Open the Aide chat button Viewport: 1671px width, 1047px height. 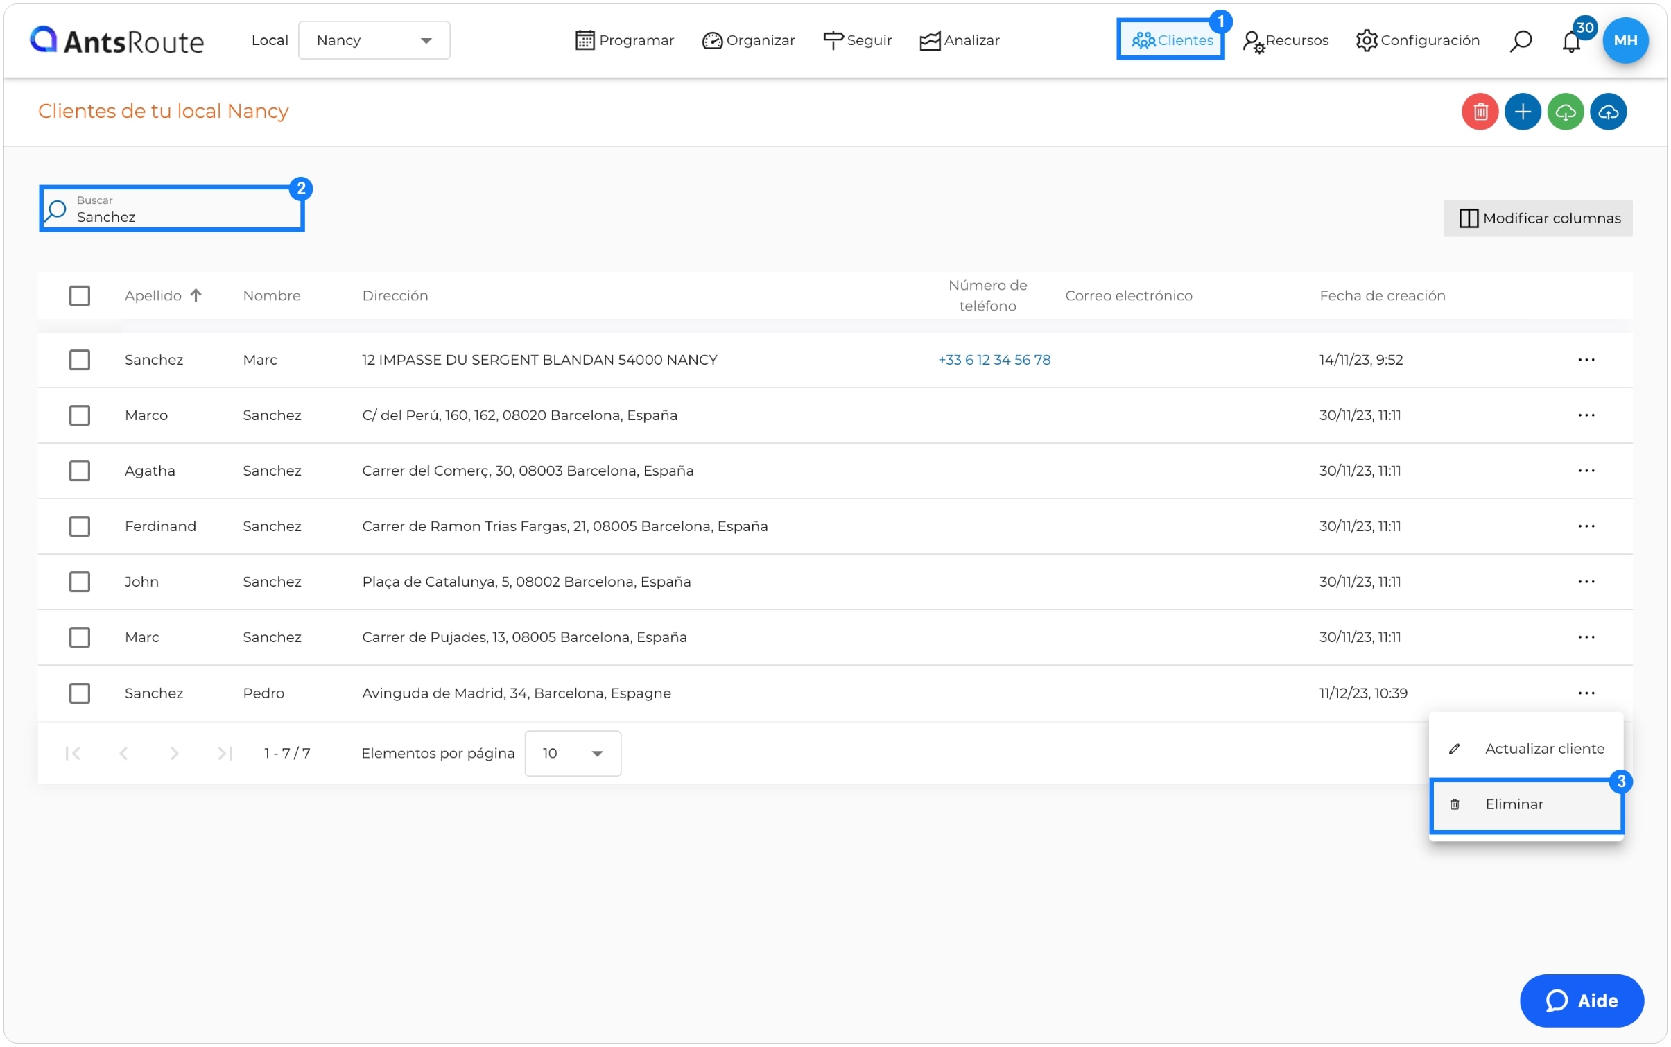tap(1581, 1001)
